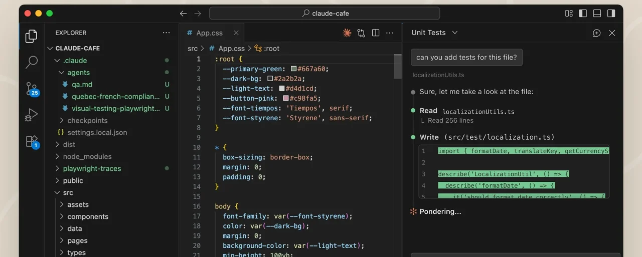The height and width of the screenshot is (257, 642).
Task: Click the editor vertical scrollbar thumb
Action: (x=398, y=67)
